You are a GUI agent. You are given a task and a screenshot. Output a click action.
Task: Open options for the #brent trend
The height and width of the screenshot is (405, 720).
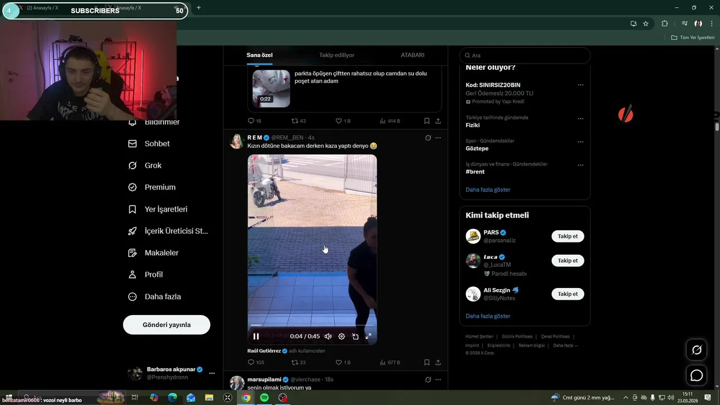580,165
